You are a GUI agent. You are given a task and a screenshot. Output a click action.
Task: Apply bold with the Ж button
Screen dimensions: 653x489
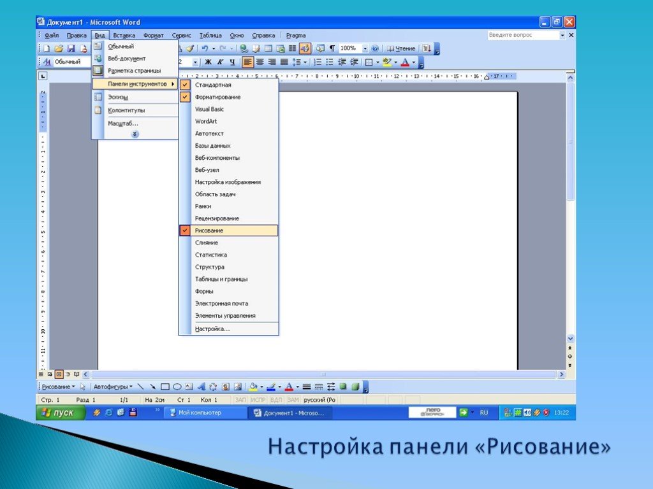point(209,62)
